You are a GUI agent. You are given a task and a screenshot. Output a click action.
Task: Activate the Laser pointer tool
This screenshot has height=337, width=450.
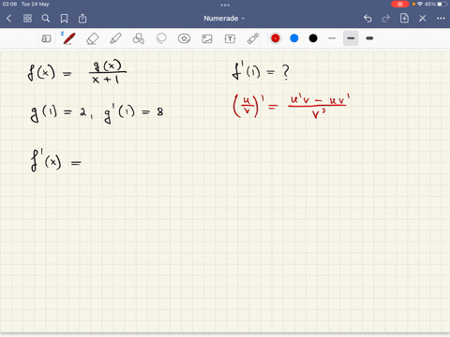pyautogui.click(x=253, y=38)
